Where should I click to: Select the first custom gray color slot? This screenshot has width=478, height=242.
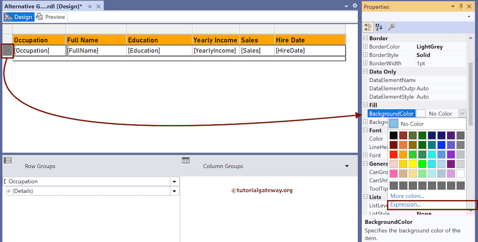[x=394, y=185]
